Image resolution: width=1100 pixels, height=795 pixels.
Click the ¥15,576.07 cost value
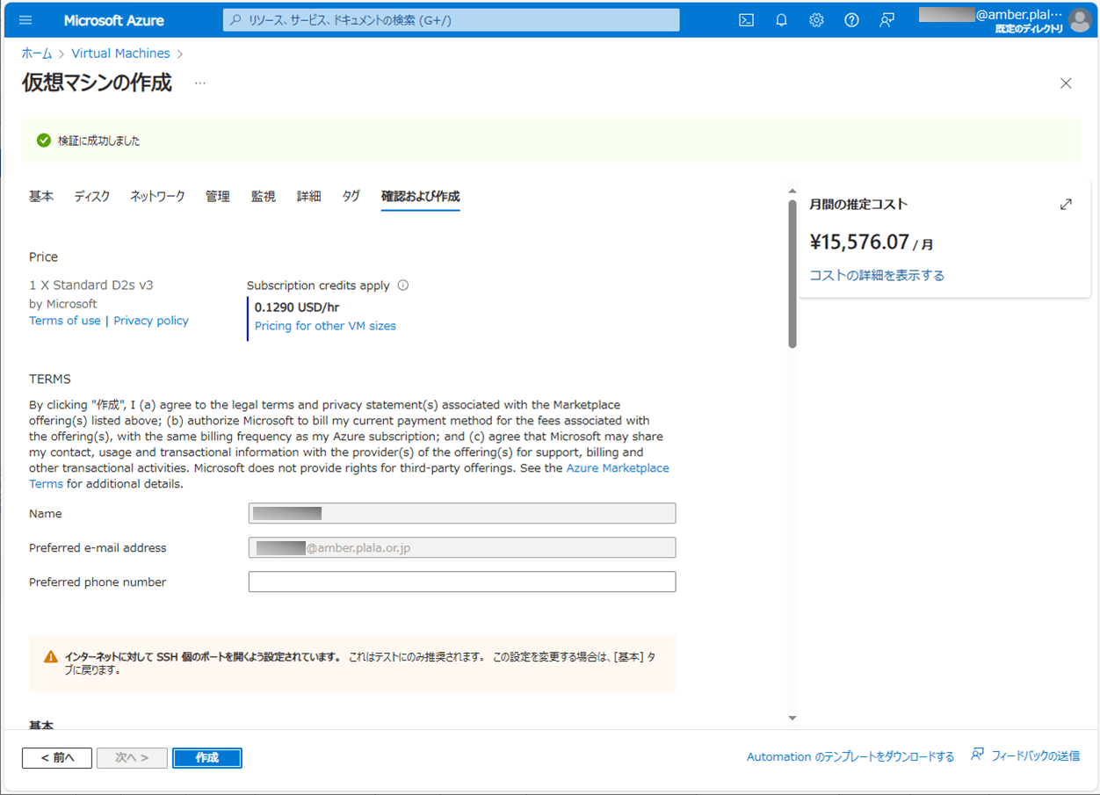pyautogui.click(x=859, y=242)
